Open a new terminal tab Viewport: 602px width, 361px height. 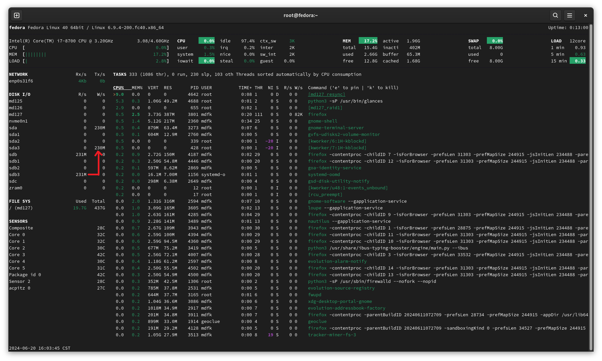17,15
